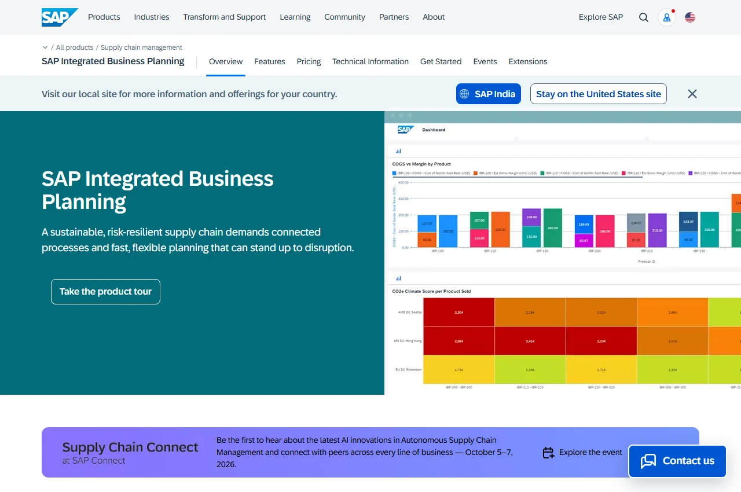The height and width of the screenshot is (492, 741).
Task: Click the SAP Integrated Business Planning hero heading
Action: (157, 190)
